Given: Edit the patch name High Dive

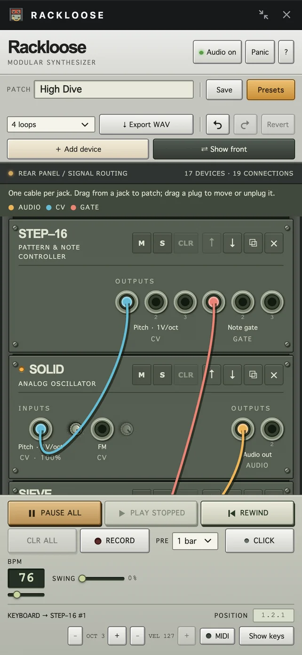Looking at the screenshot, I should (114, 90).
